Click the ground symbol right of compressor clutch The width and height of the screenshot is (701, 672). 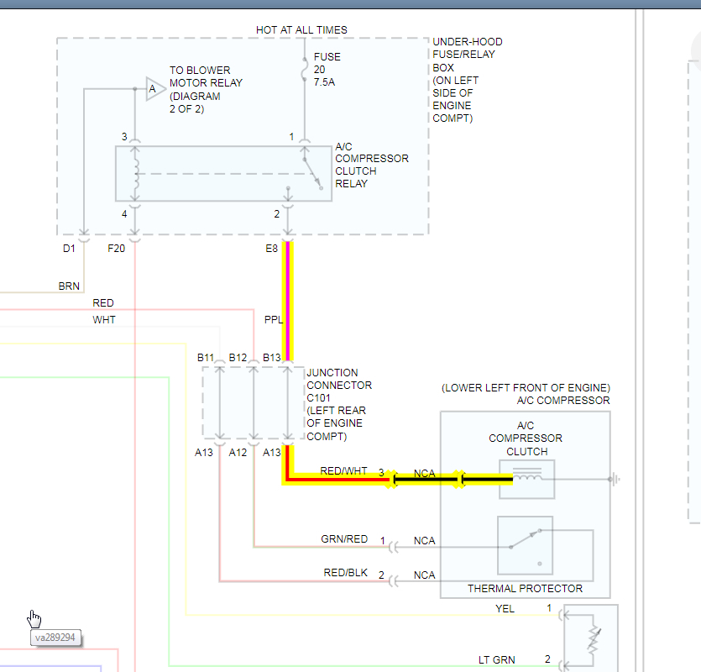tap(615, 480)
